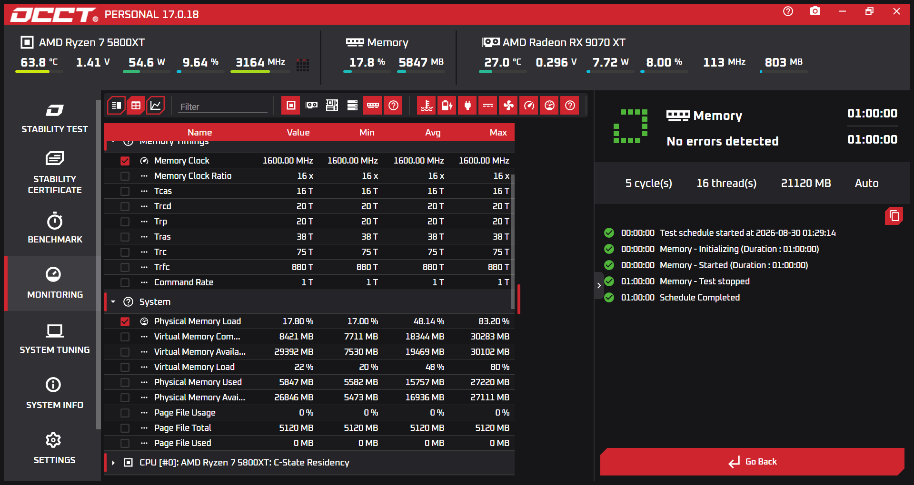
Task: Toggle the motherboard hardware filter icon
Action: [332, 106]
